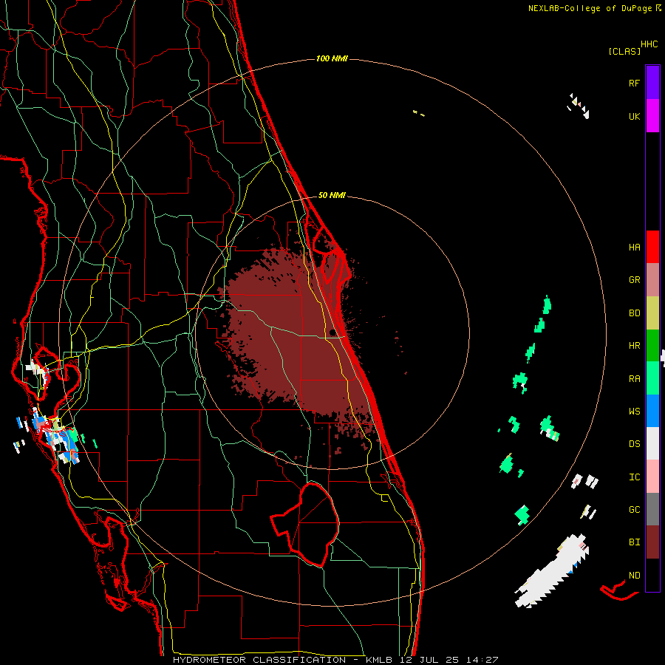665x665 pixels.
Task: Click the dark green HR legend swatch
Action: click(x=652, y=346)
